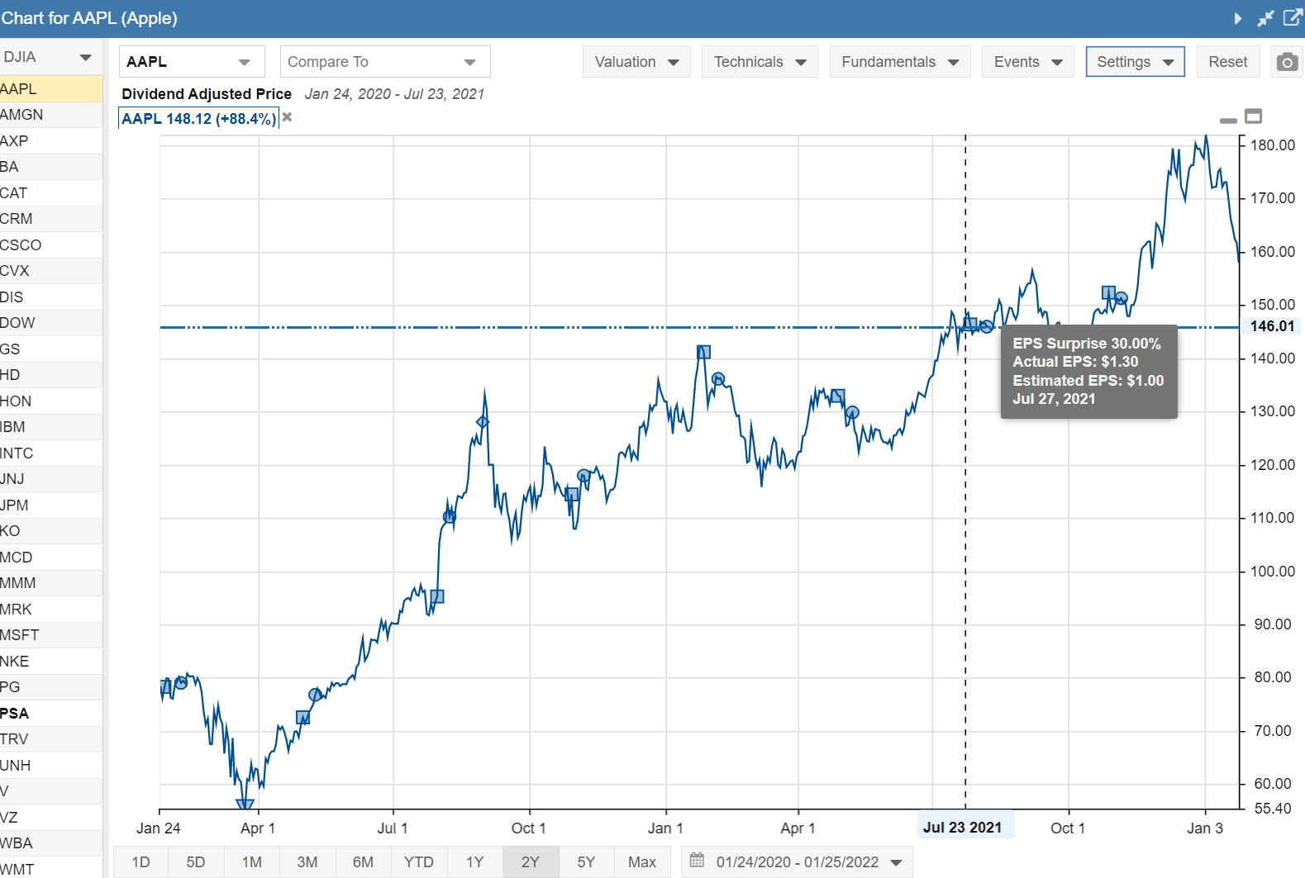Set chart range to YTD
This screenshot has width=1305, height=878.
coord(418,861)
